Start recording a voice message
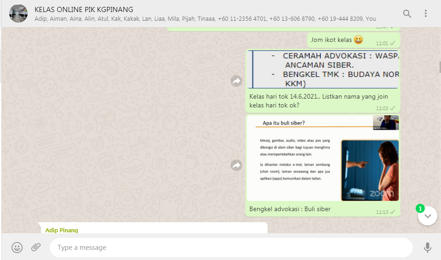 (x=428, y=248)
